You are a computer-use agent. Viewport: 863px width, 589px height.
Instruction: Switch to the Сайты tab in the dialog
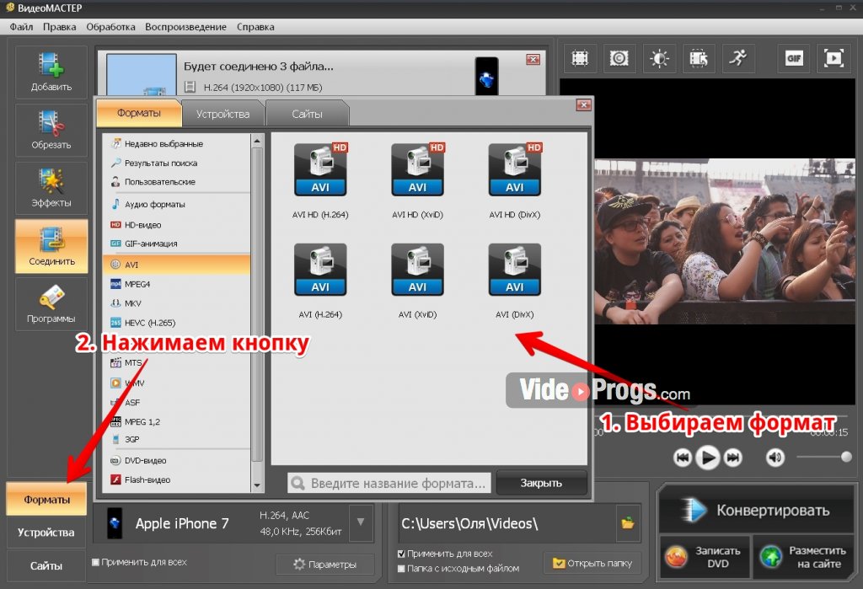coord(307,114)
